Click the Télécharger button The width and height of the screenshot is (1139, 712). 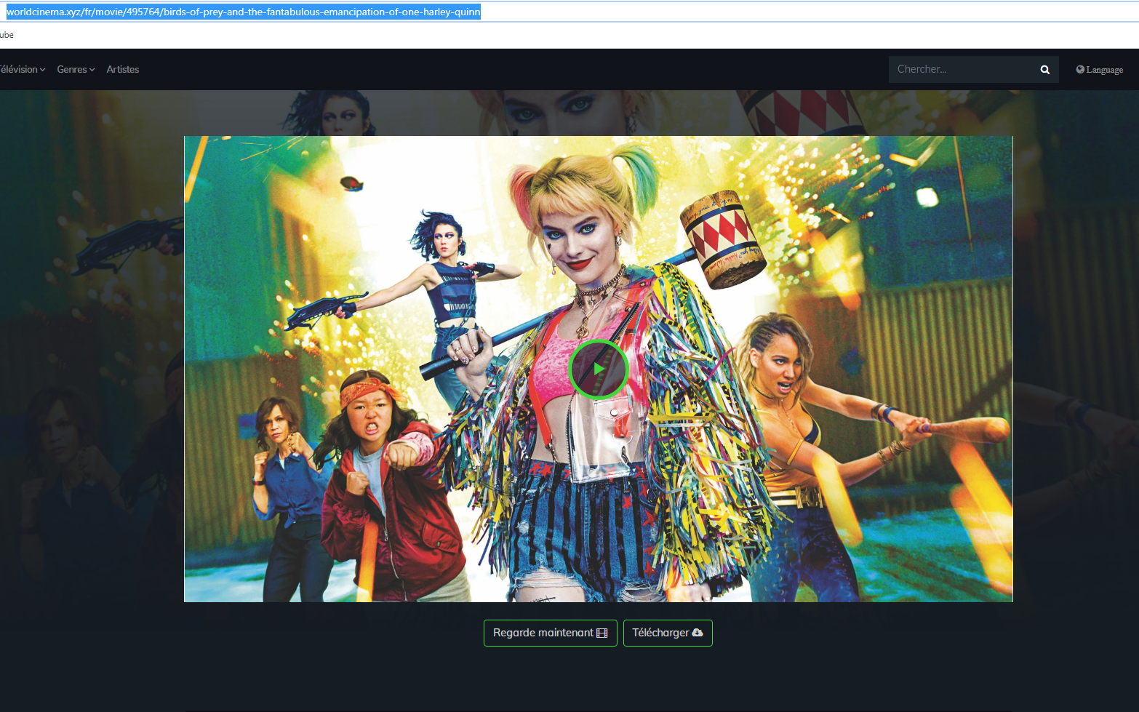point(667,633)
